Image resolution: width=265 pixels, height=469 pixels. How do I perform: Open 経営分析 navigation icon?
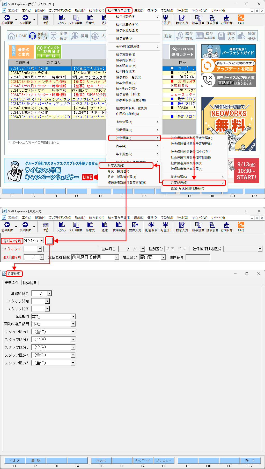(x=247, y=36)
